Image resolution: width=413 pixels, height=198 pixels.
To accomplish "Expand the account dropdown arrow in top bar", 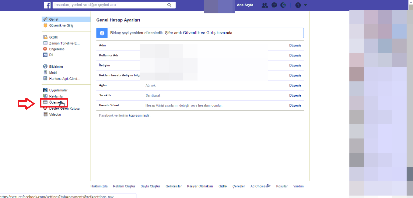I will [x=305, y=5].
